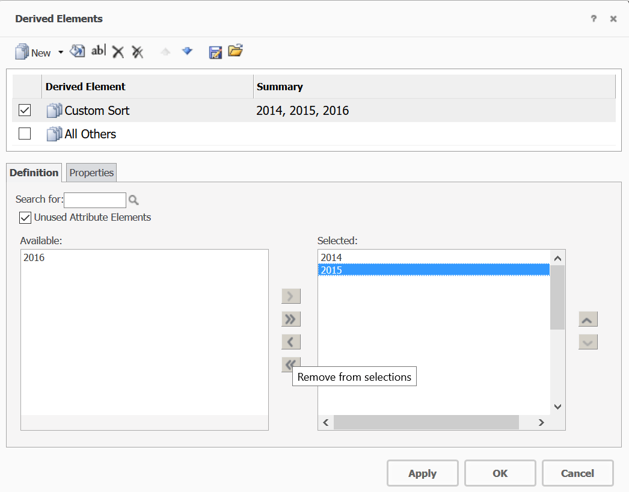
Task: Click the Search for input field
Action: pyautogui.click(x=95, y=200)
